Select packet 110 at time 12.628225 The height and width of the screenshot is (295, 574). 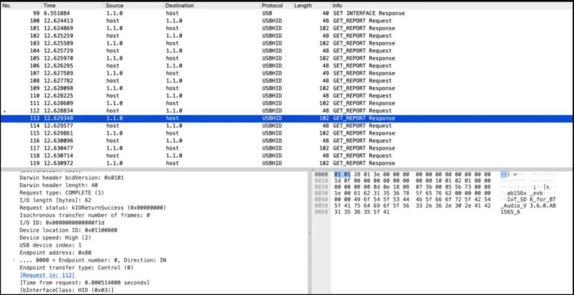tap(286, 96)
